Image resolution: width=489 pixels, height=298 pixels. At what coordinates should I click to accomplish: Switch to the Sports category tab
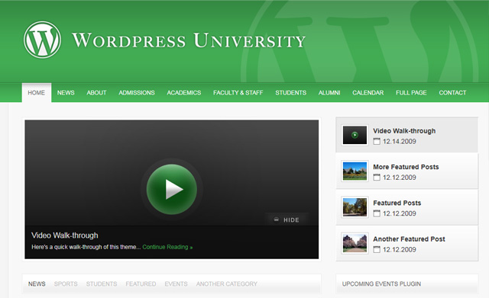[x=66, y=284]
